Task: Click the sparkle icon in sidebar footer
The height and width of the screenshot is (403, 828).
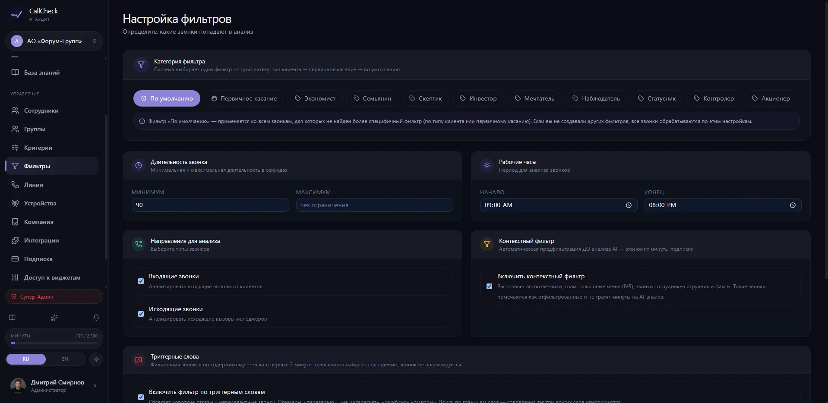Action: point(54,318)
